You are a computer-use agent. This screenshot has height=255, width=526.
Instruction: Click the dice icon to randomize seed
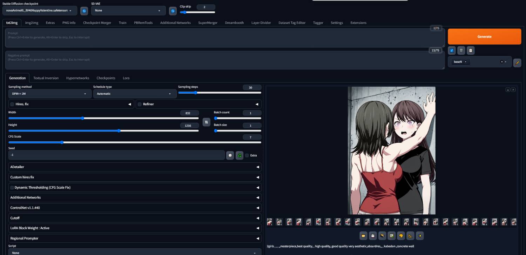[230, 155]
